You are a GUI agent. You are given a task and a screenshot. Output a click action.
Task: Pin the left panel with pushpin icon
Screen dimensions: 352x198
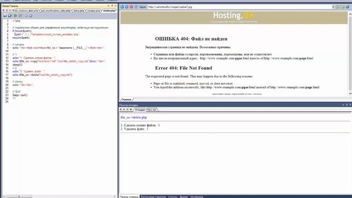[112, 5]
